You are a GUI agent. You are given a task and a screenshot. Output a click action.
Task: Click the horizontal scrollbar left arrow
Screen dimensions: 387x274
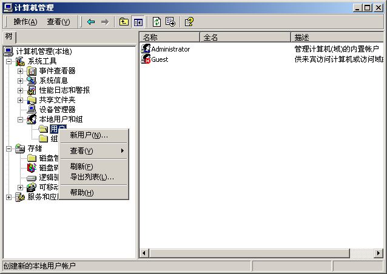point(144,253)
